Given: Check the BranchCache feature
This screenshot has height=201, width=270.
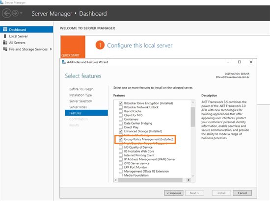Looking at the screenshot, I should pos(121,111).
